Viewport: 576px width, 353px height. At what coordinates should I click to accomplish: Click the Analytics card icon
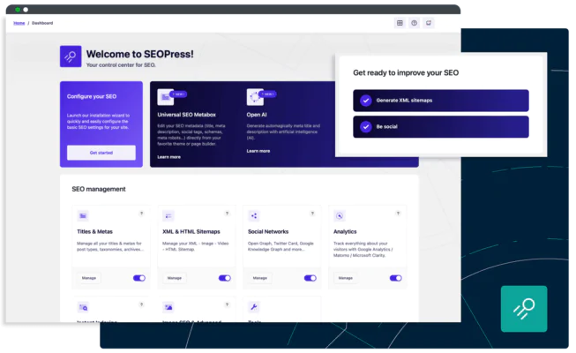point(339,215)
